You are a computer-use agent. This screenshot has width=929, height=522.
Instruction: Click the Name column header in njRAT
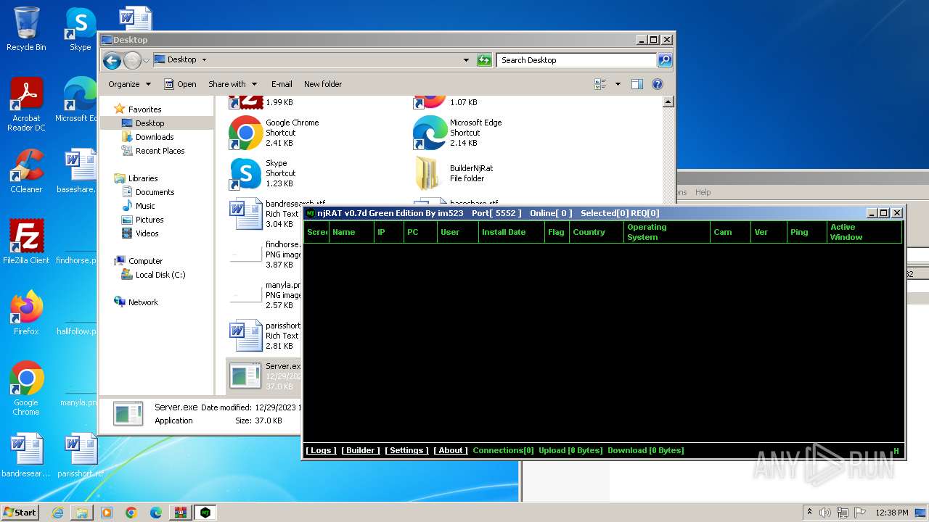tap(351, 232)
